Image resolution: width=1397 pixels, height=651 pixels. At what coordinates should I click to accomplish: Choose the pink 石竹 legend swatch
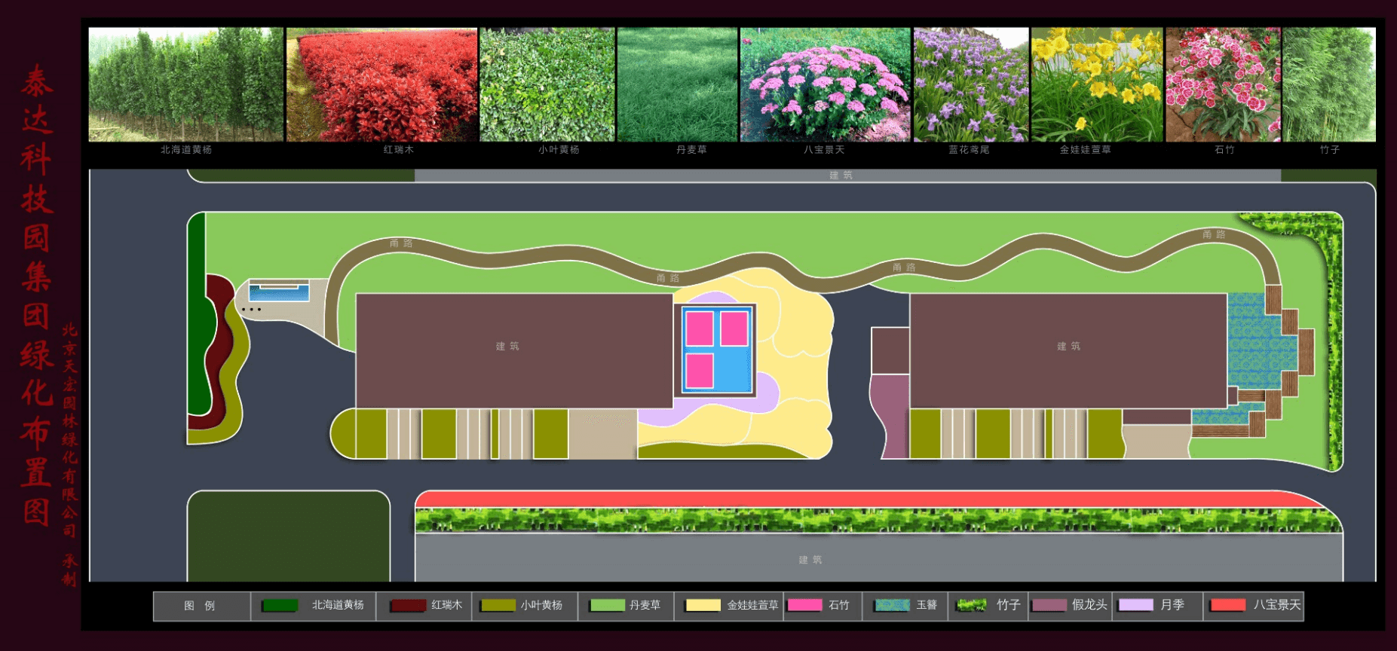tap(804, 605)
